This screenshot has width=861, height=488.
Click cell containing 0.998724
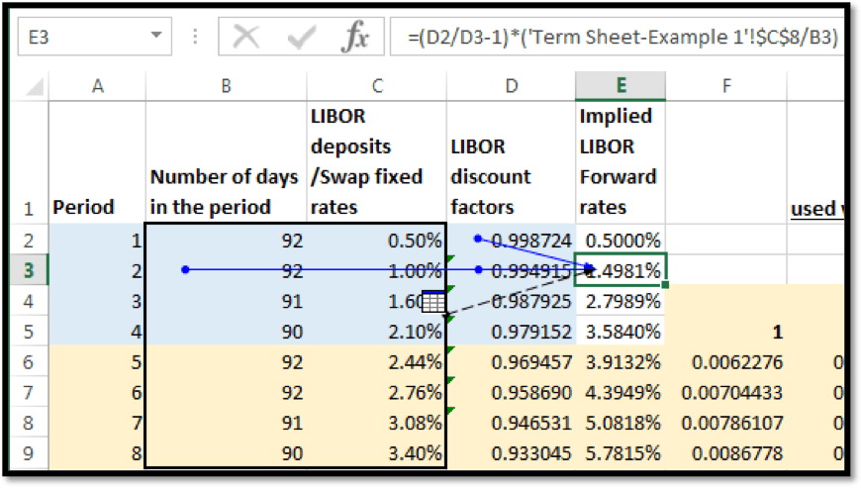tap(512, 240)
